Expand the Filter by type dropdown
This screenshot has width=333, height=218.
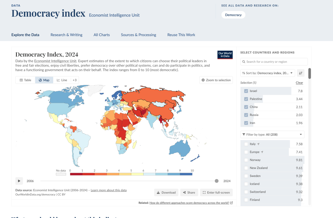272,135
